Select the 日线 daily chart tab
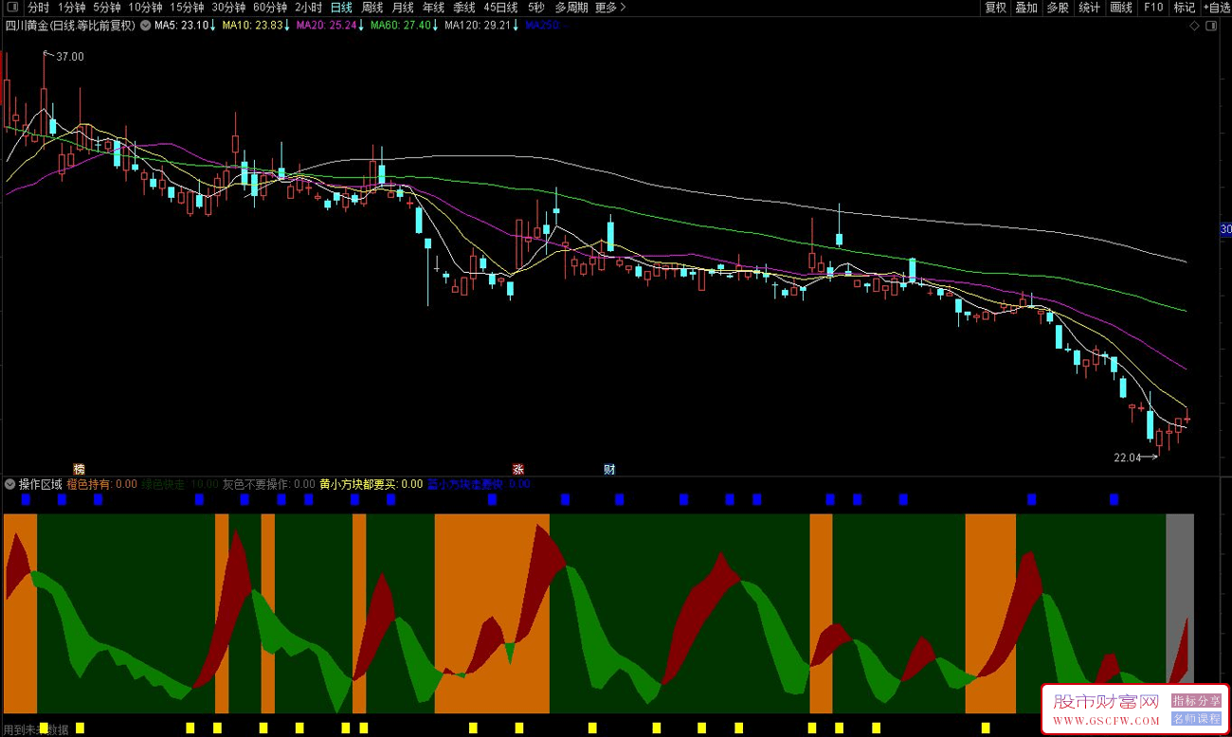This screenshot has width=1232, height=737. (x=341, y=8)
